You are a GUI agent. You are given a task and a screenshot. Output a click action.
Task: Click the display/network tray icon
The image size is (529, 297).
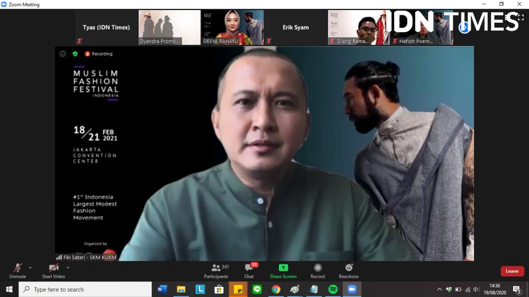tap(449, 289)
